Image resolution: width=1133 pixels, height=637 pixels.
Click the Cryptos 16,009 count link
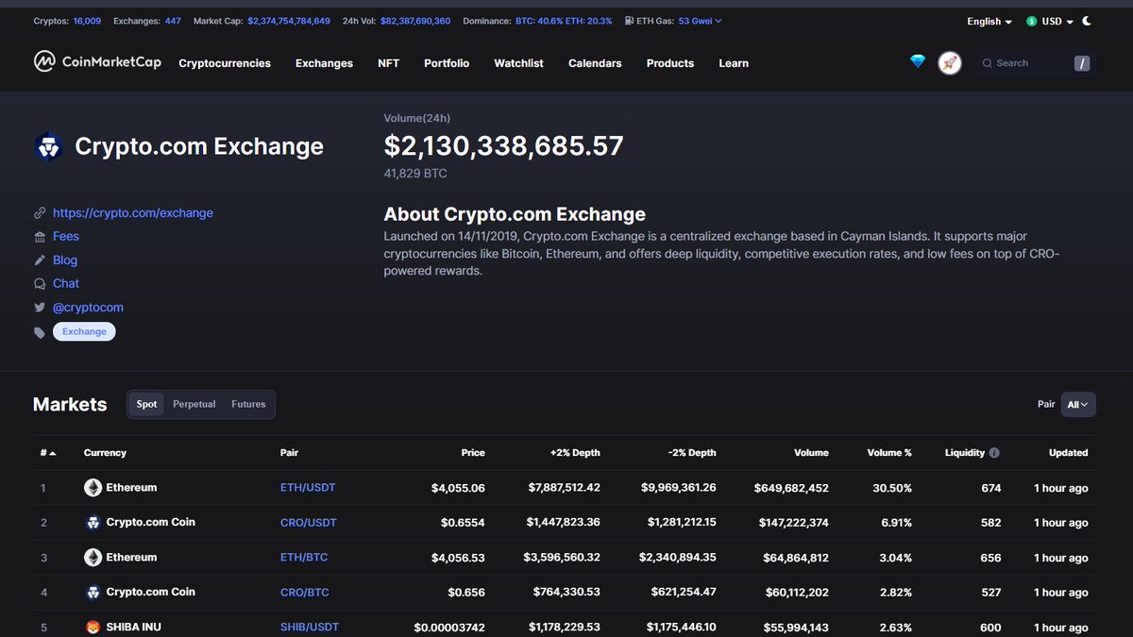tap(87, 21)
